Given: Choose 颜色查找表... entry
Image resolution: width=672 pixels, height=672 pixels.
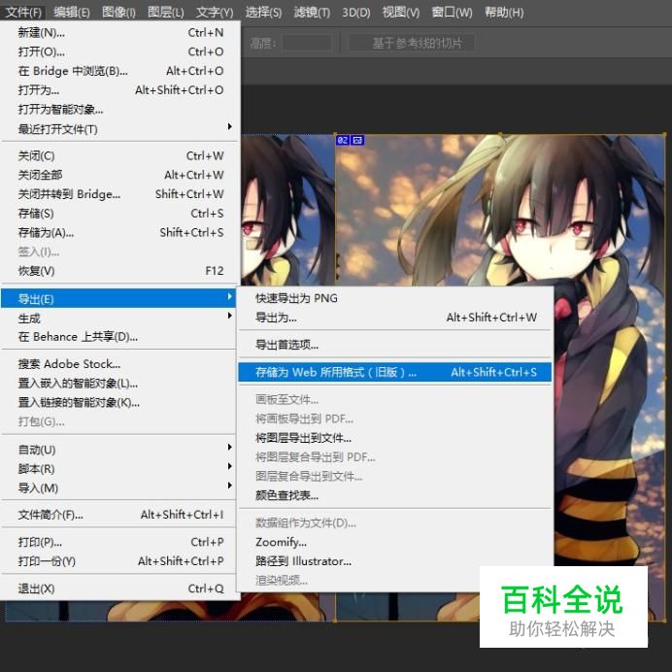Looking at the screenshot, I should pyautogui.click(x=395, y=496).
